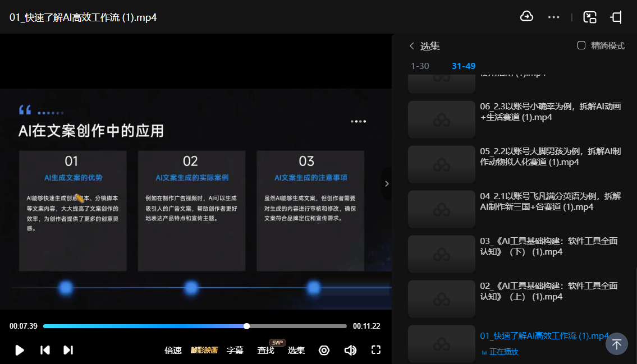Open the three-dot more options menu

coord(553,17)
